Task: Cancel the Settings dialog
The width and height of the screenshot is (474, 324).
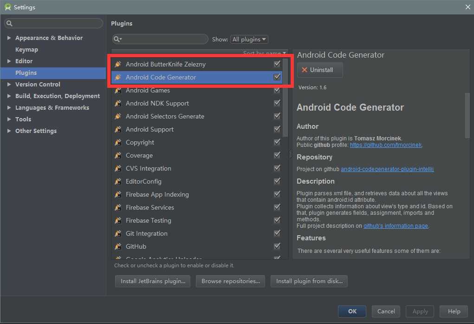Action: pyautogui.click(x=386, y=311)
